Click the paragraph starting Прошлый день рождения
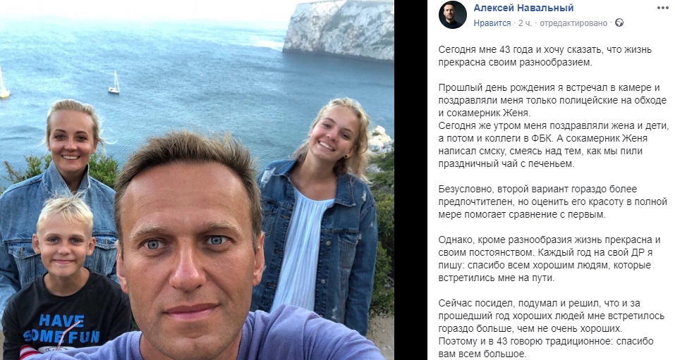Image resolution: width=675 pixels, height=360 pixels. [554, 125]
